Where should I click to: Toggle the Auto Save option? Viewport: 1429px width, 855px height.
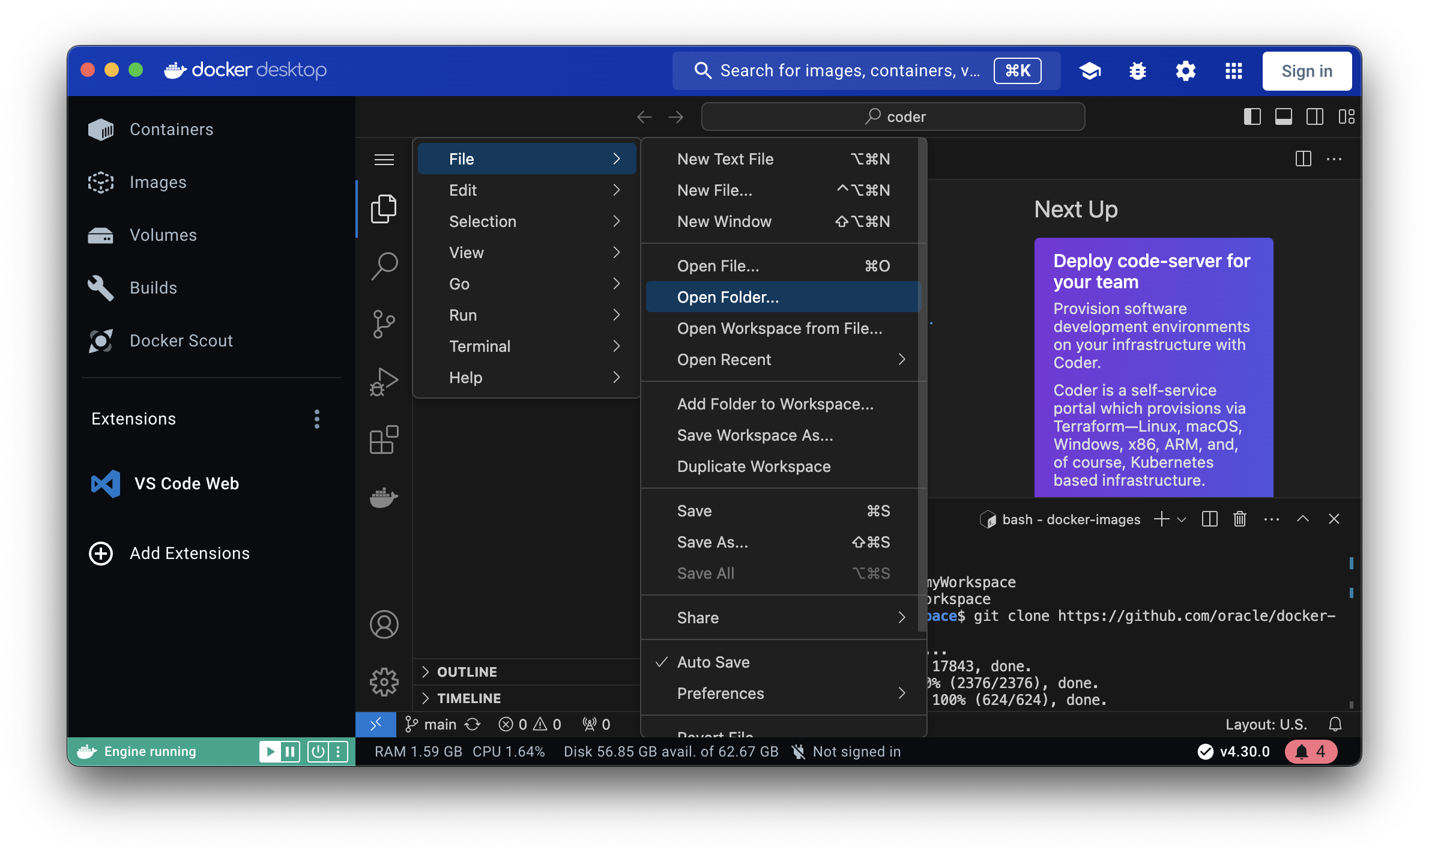point(713,662)
